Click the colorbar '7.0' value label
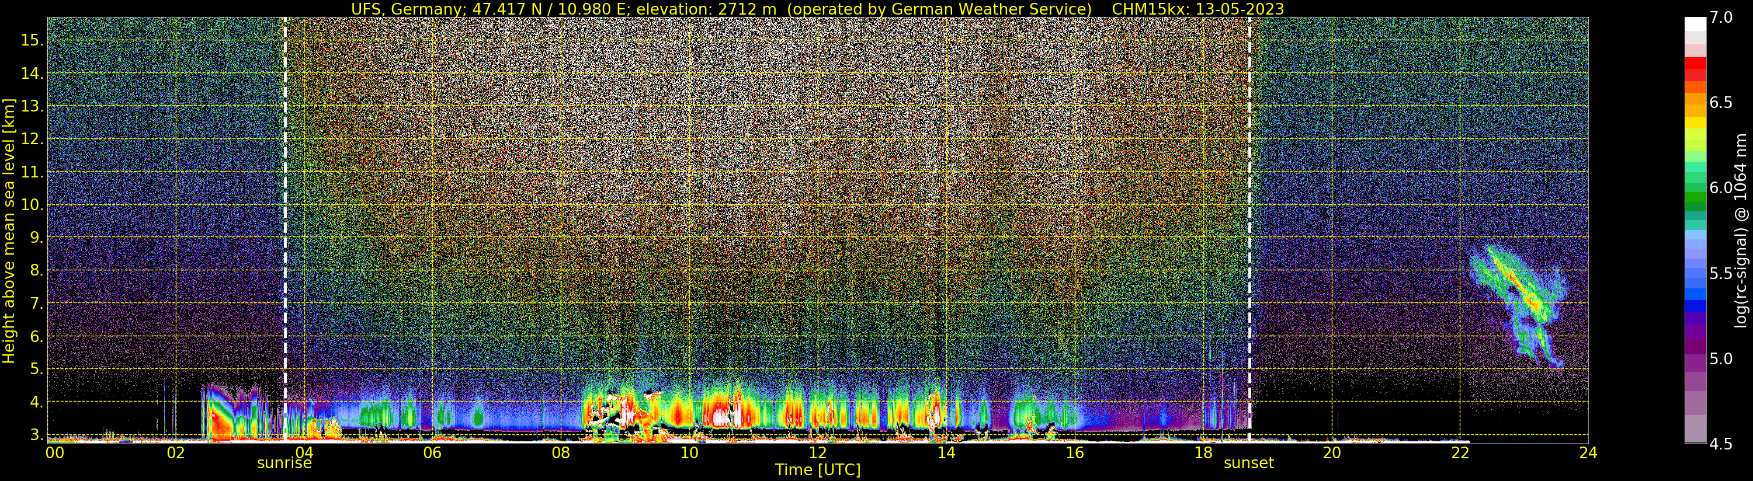 click(x=1721, y=18)
